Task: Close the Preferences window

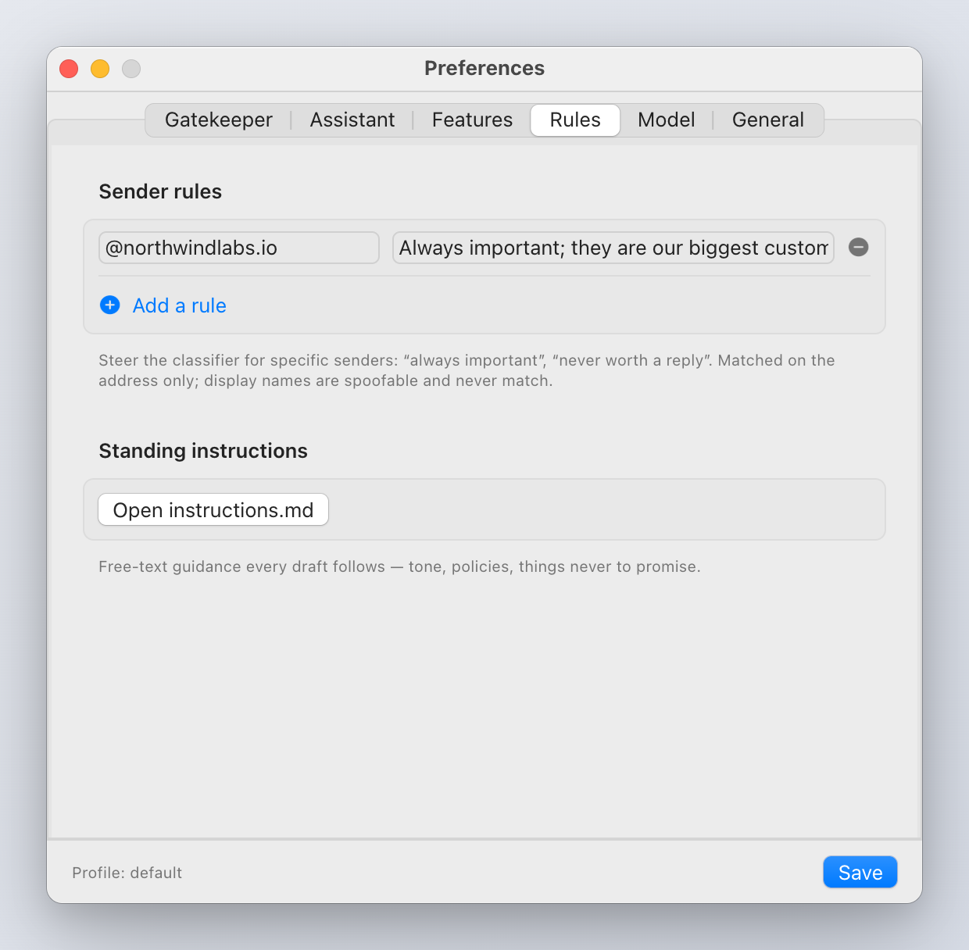Action: tap(69, 69)
